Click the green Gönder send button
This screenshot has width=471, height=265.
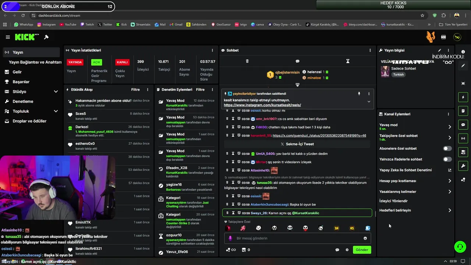tap(362, 250)
